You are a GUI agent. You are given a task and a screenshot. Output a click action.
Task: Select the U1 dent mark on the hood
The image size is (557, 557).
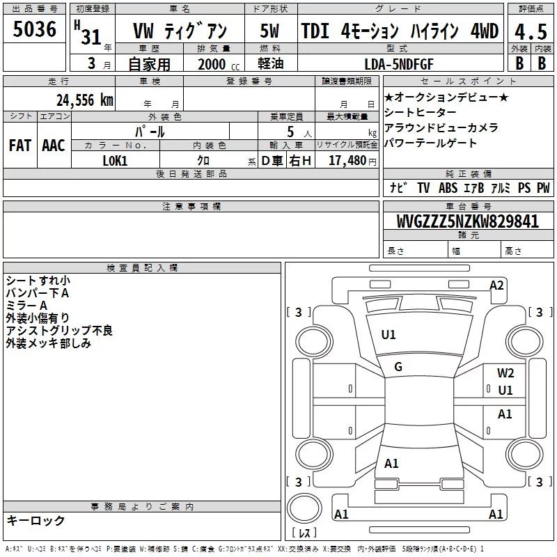pyautogui.click(x=389, y=335)
